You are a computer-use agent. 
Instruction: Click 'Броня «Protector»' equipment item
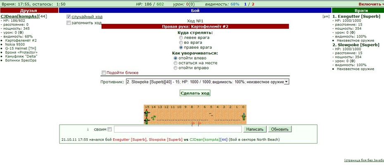(x=21, y=52)
